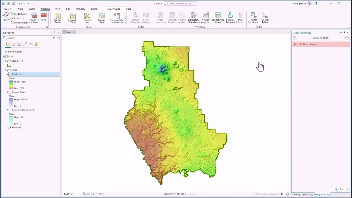Click the Coconino_NF green outline symbol
352x198 pixels.
pos(9,65)
